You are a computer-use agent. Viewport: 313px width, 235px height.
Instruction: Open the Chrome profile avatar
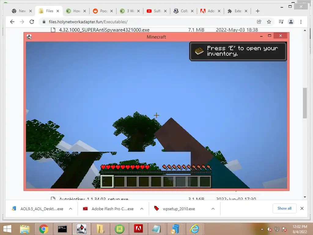[291, 22]
